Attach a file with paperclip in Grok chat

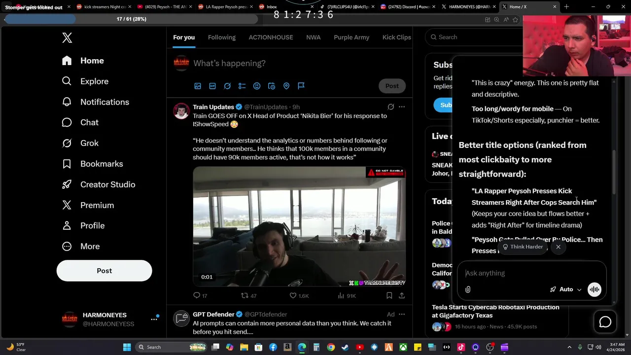(x=468, y=289)
